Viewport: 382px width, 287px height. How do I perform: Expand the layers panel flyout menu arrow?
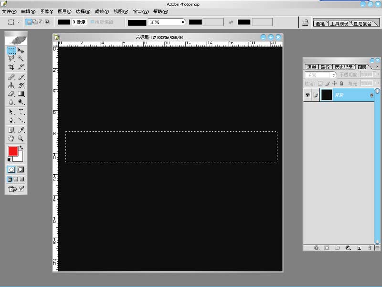[377, 66]
